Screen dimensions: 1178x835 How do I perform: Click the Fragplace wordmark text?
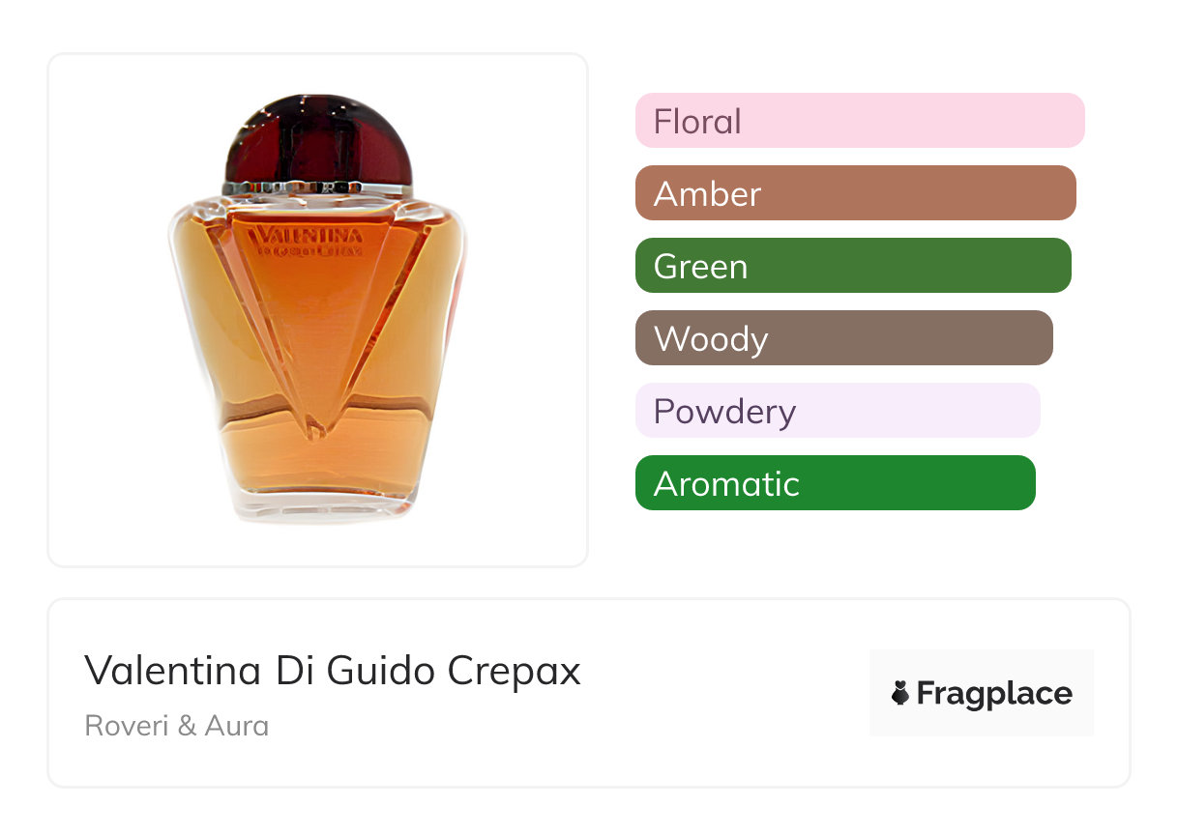[x=994, y=694]
